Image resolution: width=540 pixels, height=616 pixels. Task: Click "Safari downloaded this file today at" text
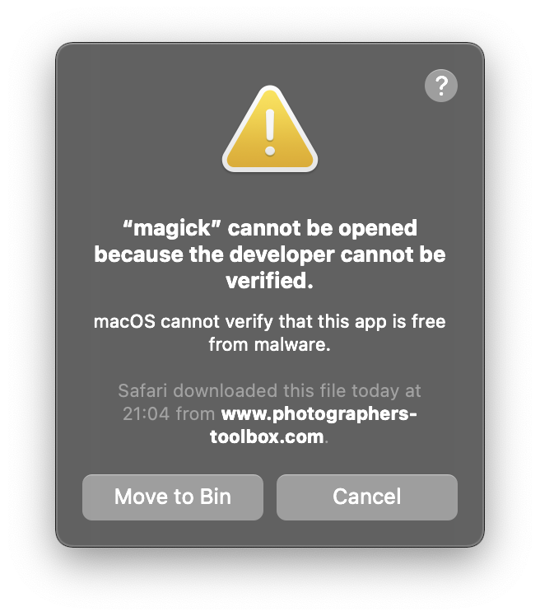pos(270,391)
